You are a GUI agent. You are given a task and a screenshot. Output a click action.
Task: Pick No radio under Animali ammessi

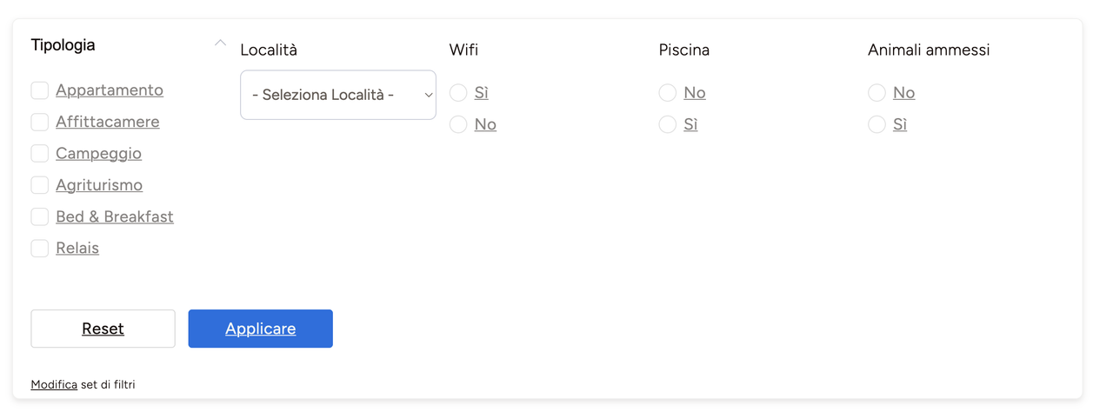(x=876, y=93)
